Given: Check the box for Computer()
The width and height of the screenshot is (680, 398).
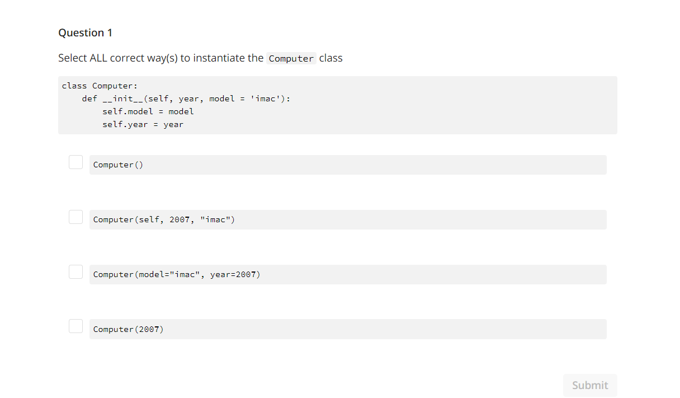Looking at the screenshot, I should tap(75, 162).
